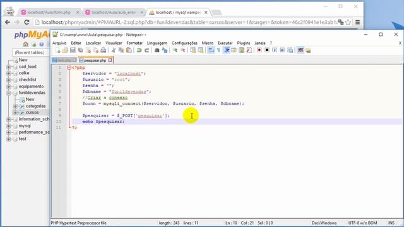This screenshot has height=227, width=404.
Task: Click the browser Reload button
Action: coord(27,23)
